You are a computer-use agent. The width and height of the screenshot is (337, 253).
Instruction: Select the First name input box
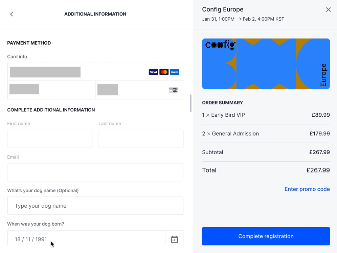tap(50, 139)
